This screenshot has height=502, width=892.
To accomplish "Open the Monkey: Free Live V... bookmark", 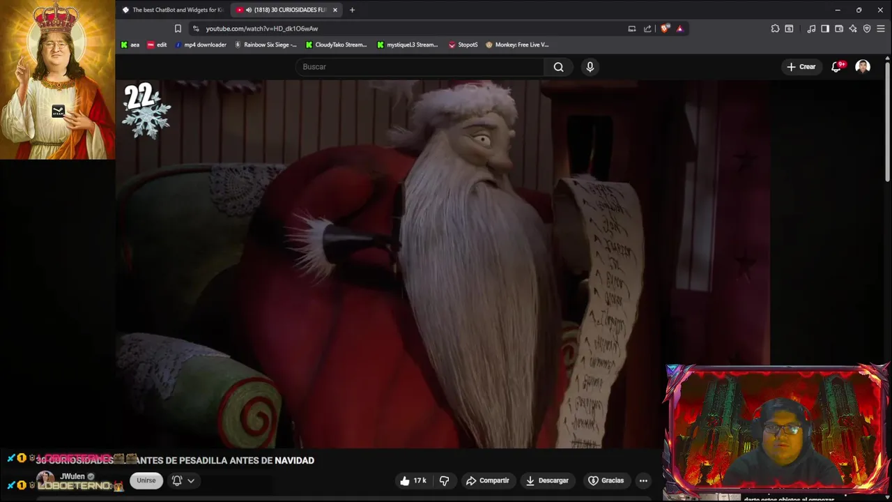I will pos(517,45).
